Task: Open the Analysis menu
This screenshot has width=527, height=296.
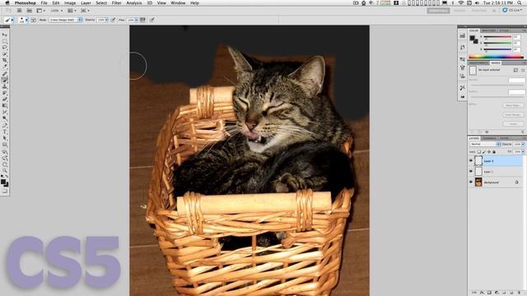Action: [133, 2]
